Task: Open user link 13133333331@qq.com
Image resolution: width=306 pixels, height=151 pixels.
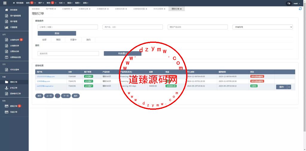Action: coord(46,76)
